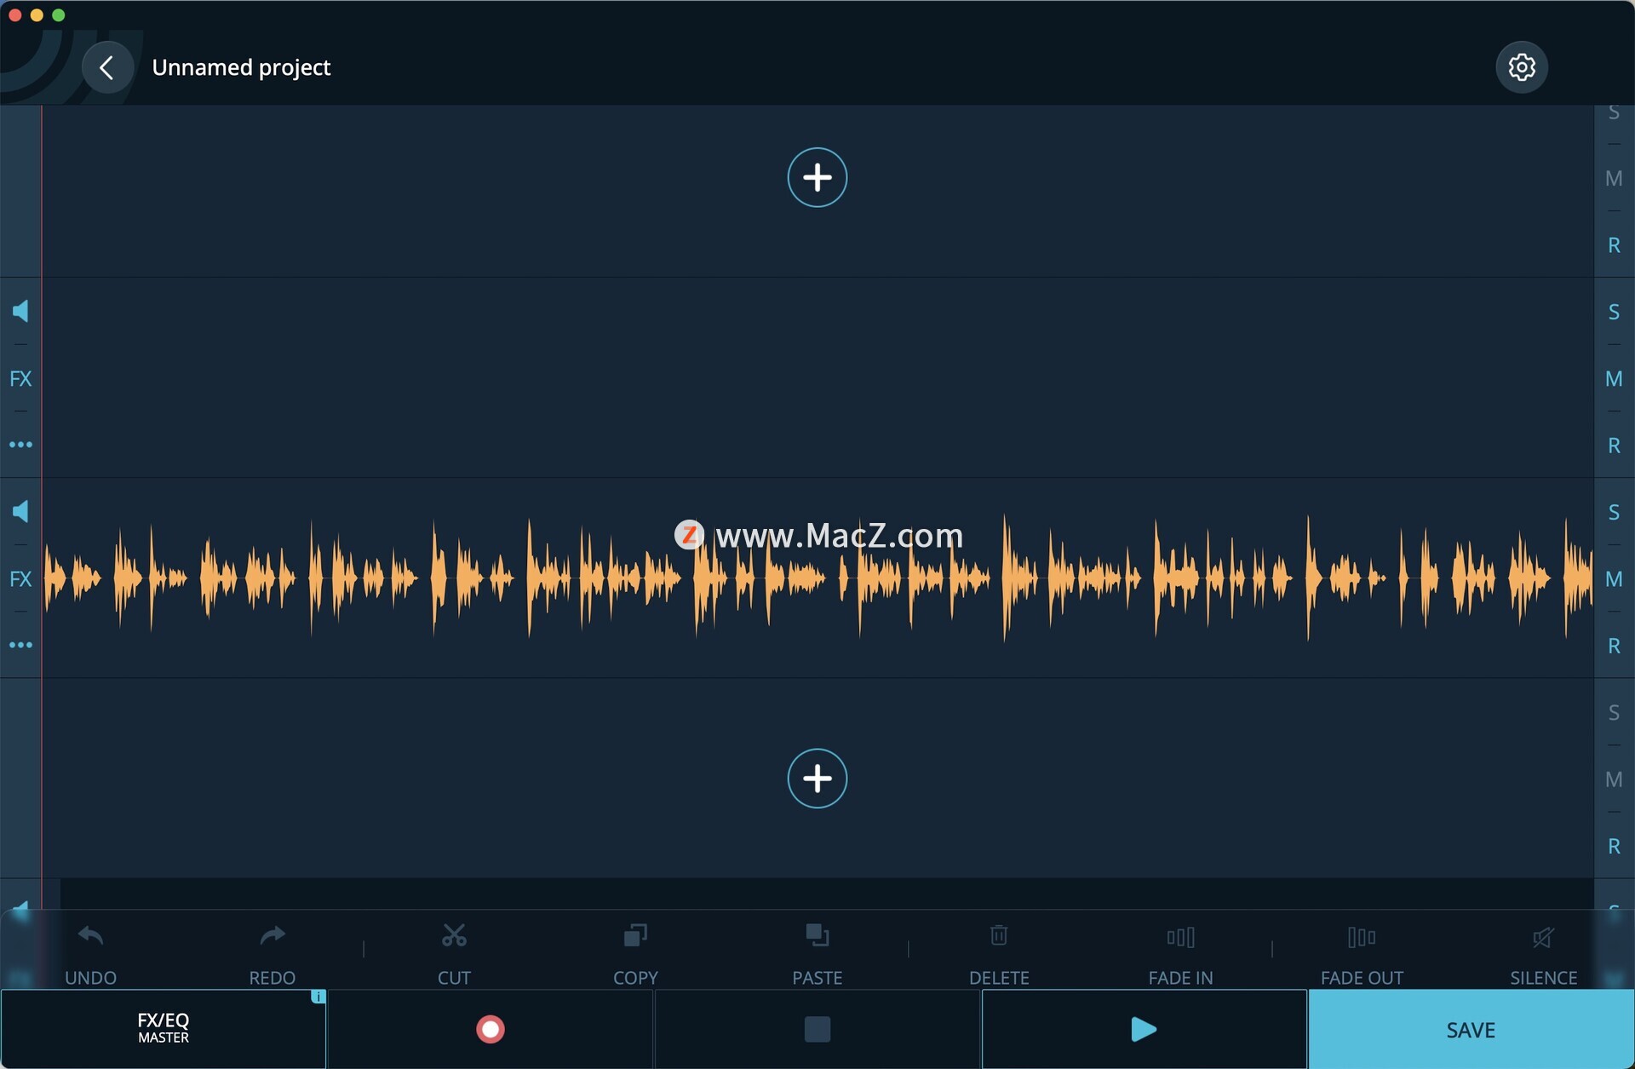Add audio to the top empty track
Viewport: 1635px width, 1069px height.
(x=817, y=177)
